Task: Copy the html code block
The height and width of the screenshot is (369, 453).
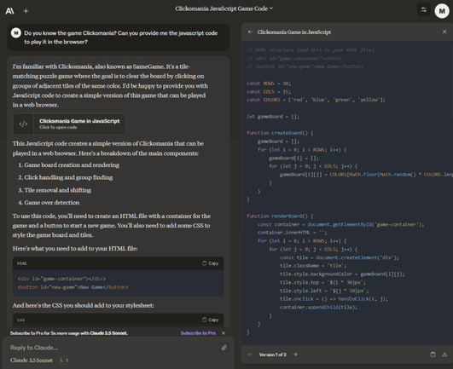Action: [211, 263]
